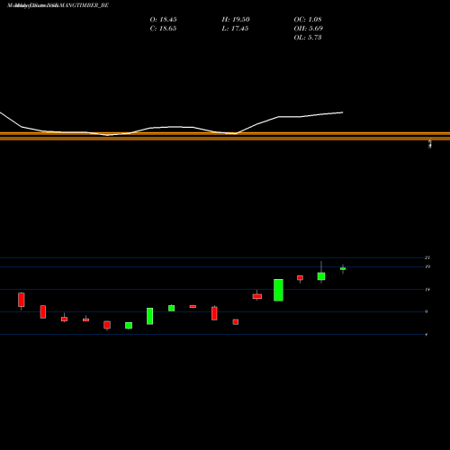The image size is (450, 450).
Task: Select the flat thin red dash candle
Action: point(193,306)
